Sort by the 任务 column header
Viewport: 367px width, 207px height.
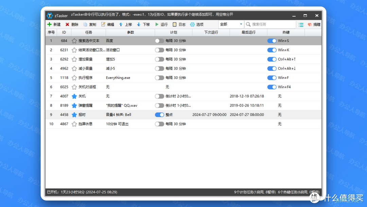tap(88, 32)
